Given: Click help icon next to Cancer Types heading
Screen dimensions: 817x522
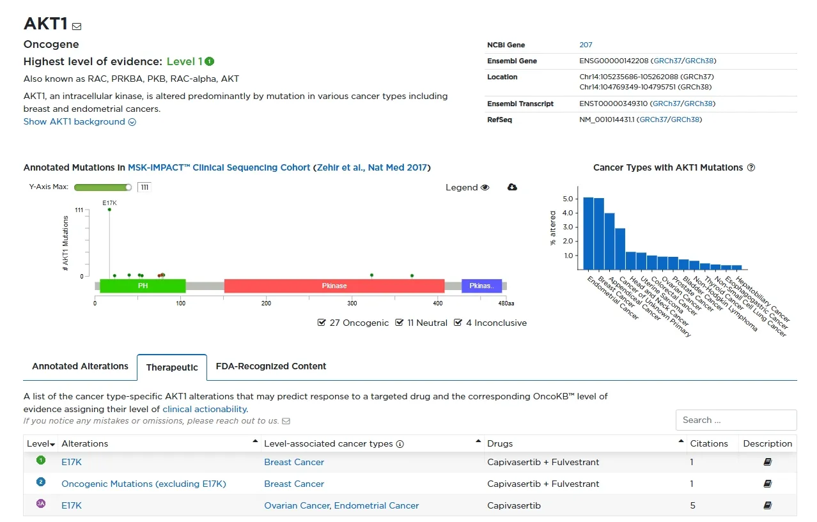Looking at the screenshot, I should pyautogui.click(x=751, y=167).
